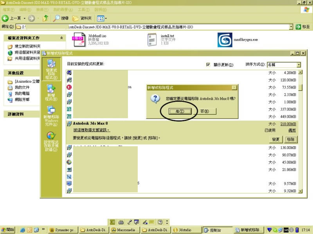Choose 新增程式 in Add/Remove sidebar
The image size is (313, 234).
51,92
